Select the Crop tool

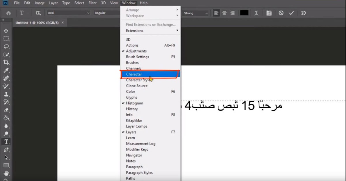tap(6, 62)
